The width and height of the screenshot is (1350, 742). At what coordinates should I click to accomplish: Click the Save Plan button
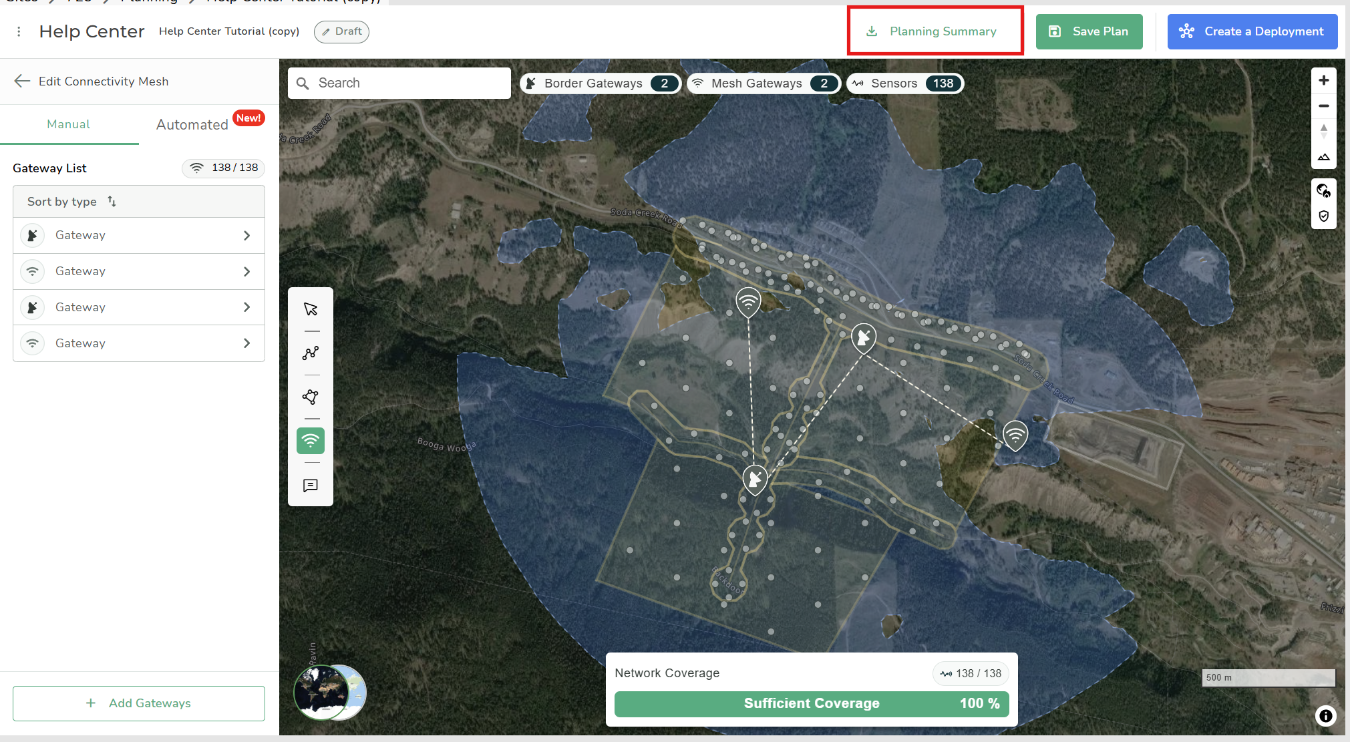pyautogui.click(x=1089, y=31)
